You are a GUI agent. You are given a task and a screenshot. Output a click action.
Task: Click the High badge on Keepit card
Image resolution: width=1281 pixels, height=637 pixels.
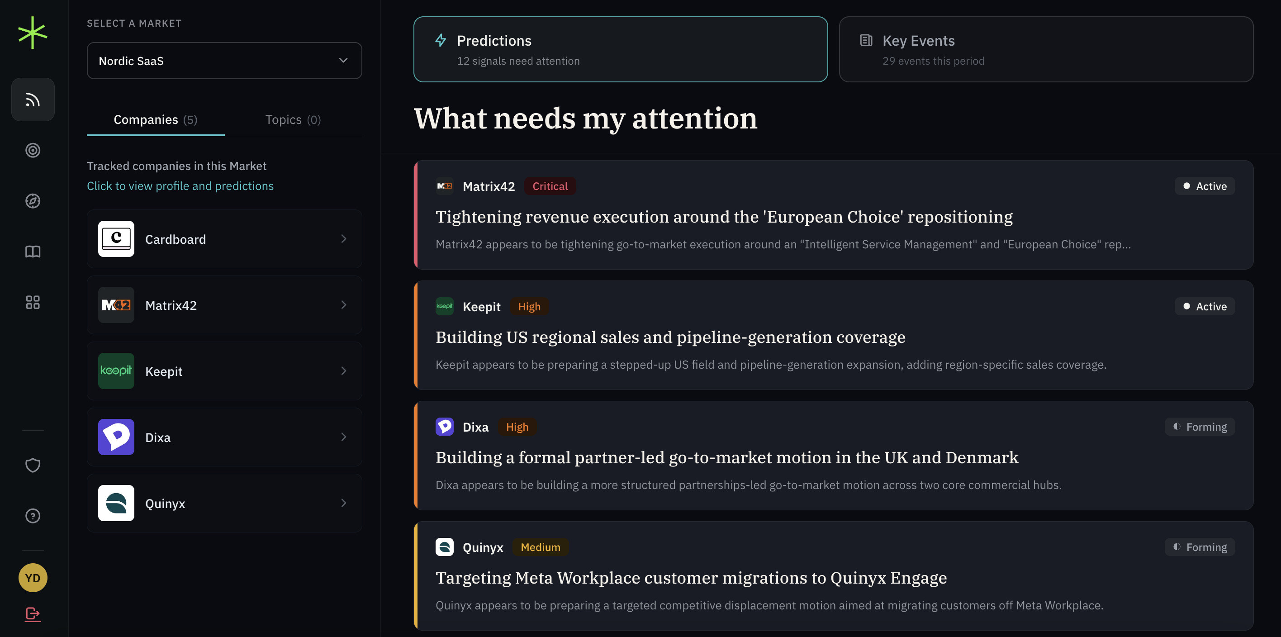tap(529, 306)
